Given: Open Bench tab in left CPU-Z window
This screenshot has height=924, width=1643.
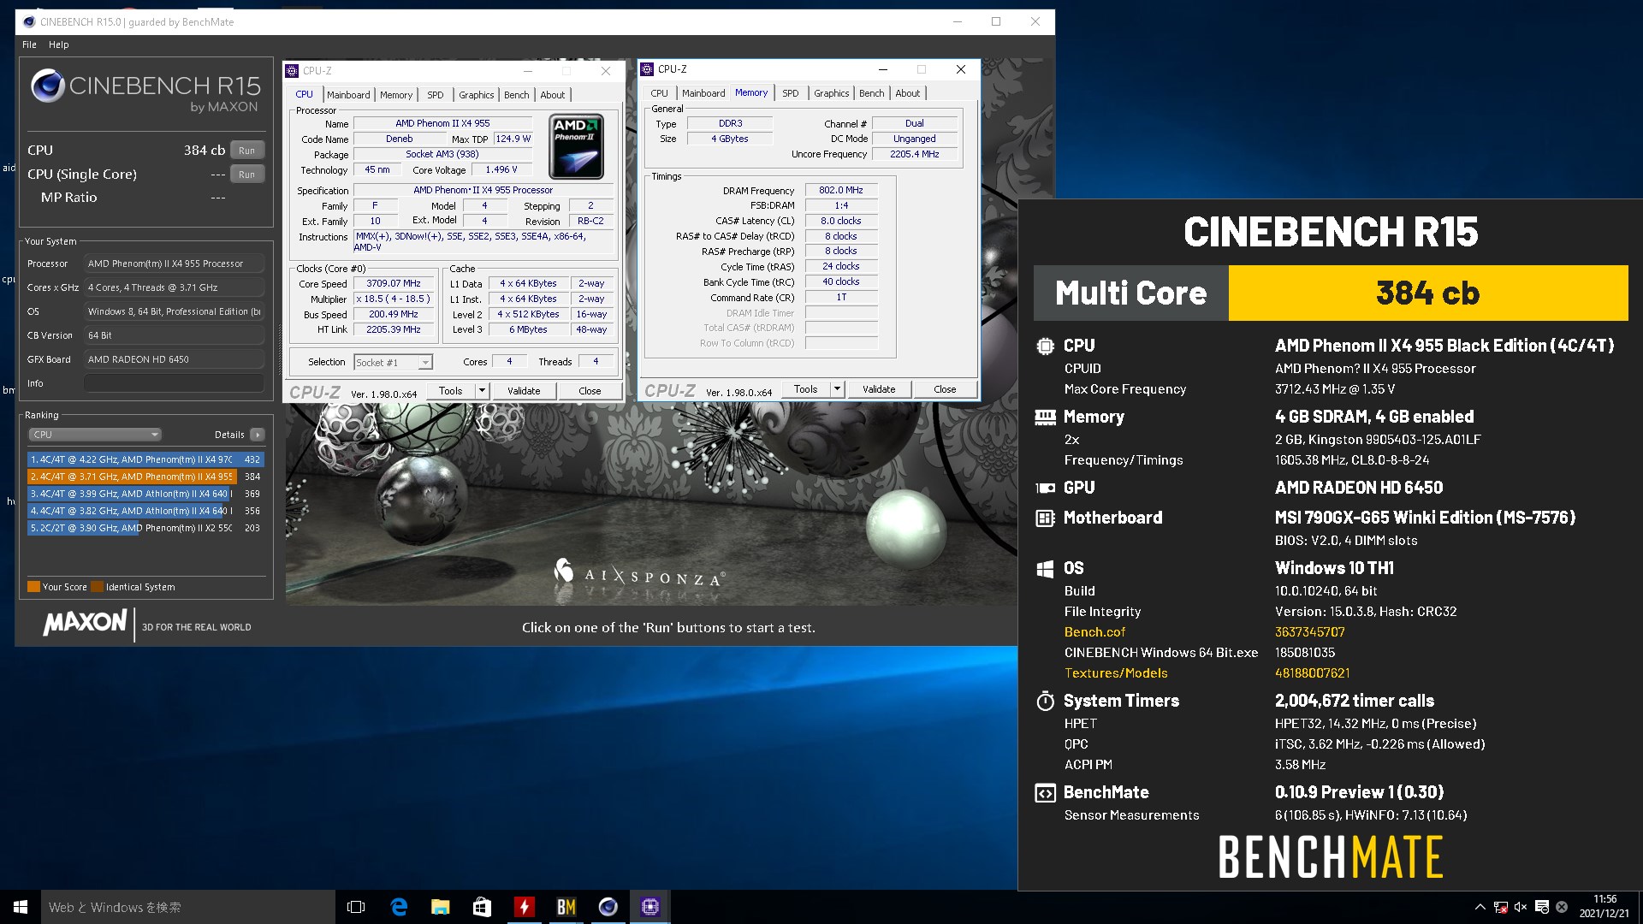Looking at the screenshot, I should coord(516,95).
